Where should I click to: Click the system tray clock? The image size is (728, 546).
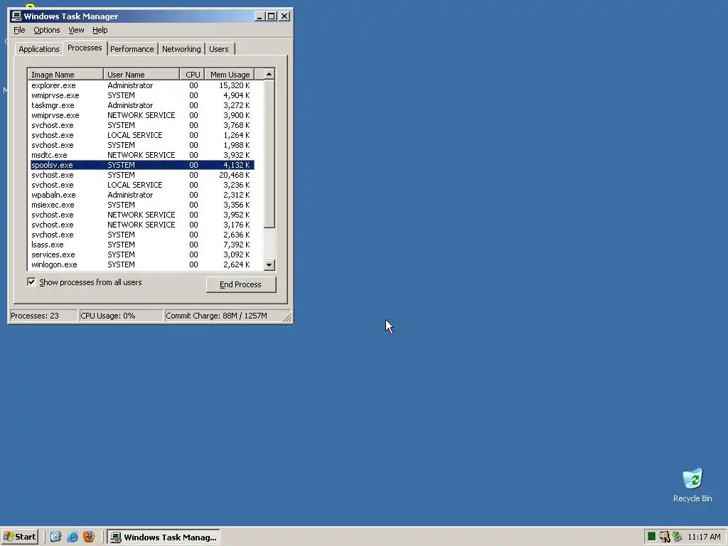coord(704,537)
